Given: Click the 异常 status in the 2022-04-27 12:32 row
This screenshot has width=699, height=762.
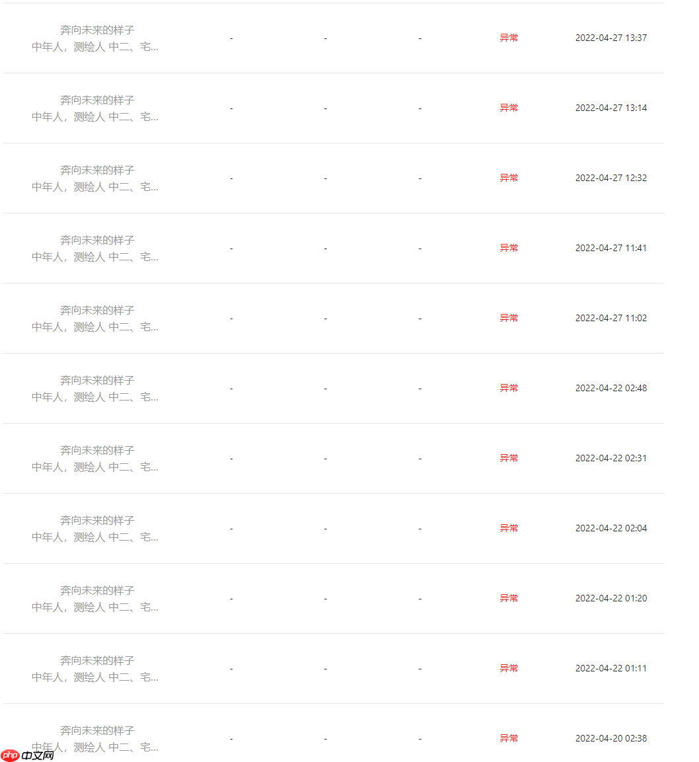Looking at the screenshot, I should point(509,178).
